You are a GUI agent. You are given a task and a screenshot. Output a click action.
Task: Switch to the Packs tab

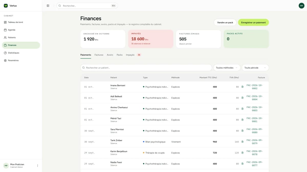tap(119, 55)
